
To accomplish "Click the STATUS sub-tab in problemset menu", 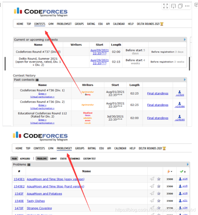I will (63, 159).
